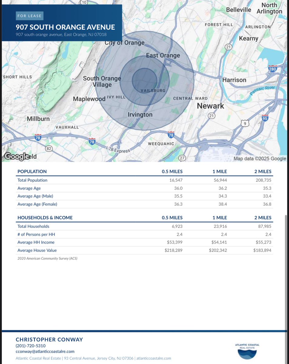Image resolution: width=289 pixels, height=364 pixels.
Task: Click the Harrison map label
Action: tap(234, 80)
